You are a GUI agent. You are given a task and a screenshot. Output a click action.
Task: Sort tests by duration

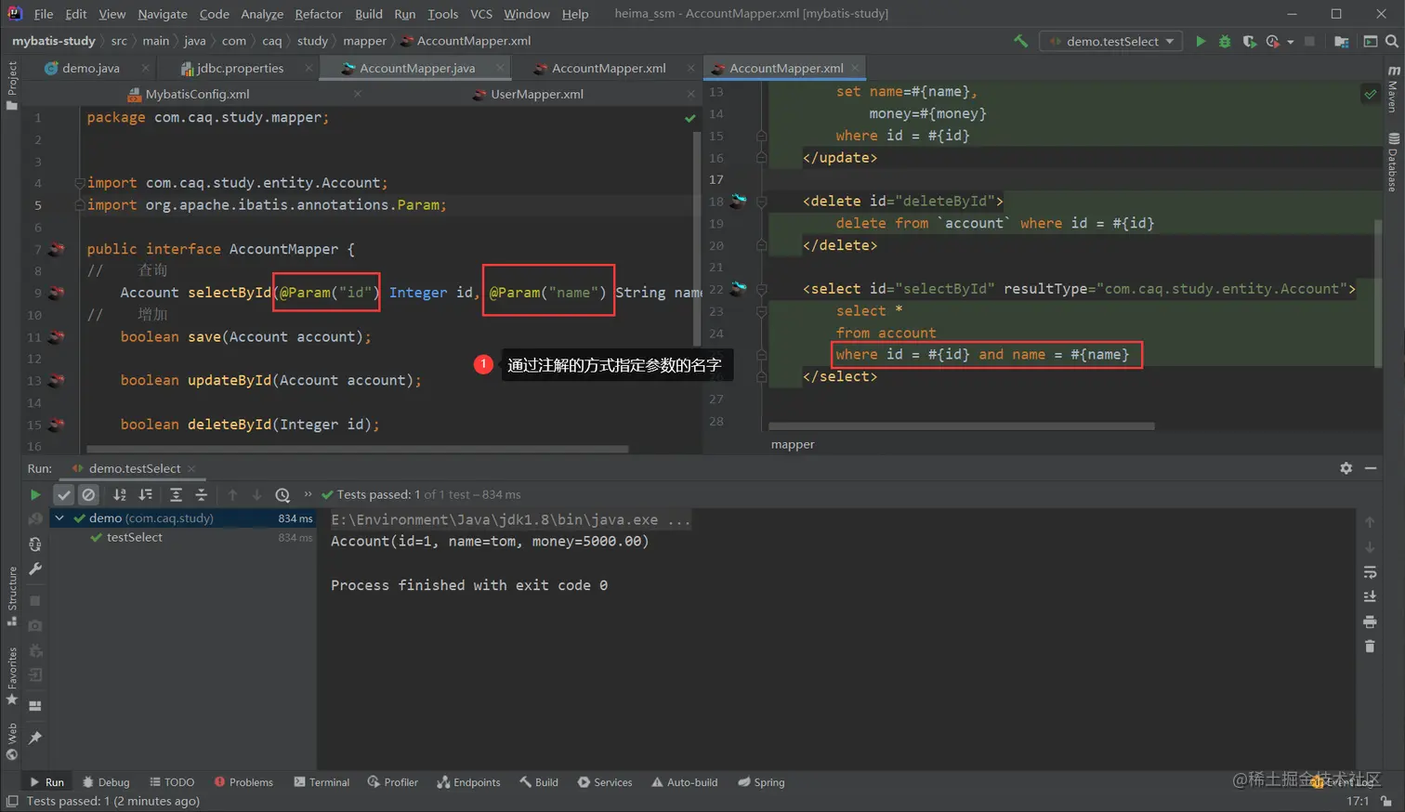(x=145, y=494)
